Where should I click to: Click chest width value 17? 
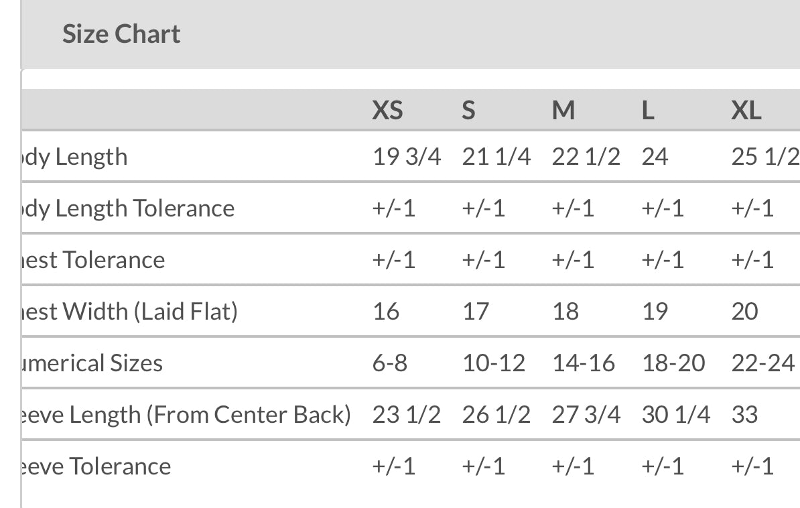476,312
